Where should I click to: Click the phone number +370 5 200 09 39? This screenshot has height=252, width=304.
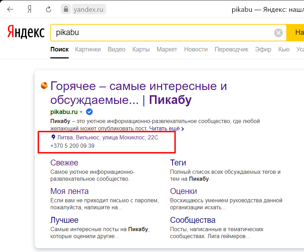(x=72, y=146)
